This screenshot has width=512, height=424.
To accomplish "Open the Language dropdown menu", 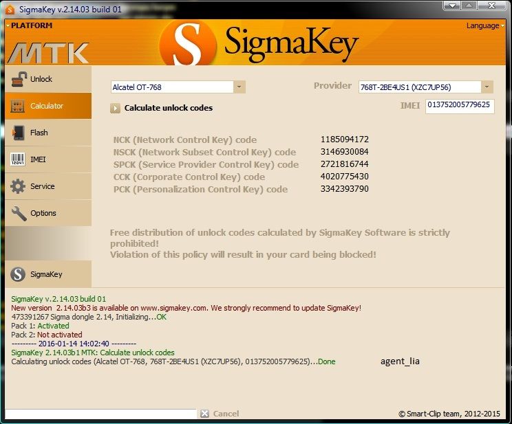I will (x=484, y=25).
